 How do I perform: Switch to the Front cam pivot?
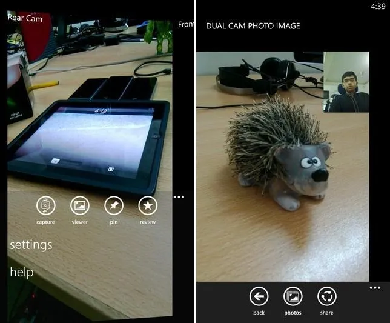pyautogui.click(x=185, y=24)
